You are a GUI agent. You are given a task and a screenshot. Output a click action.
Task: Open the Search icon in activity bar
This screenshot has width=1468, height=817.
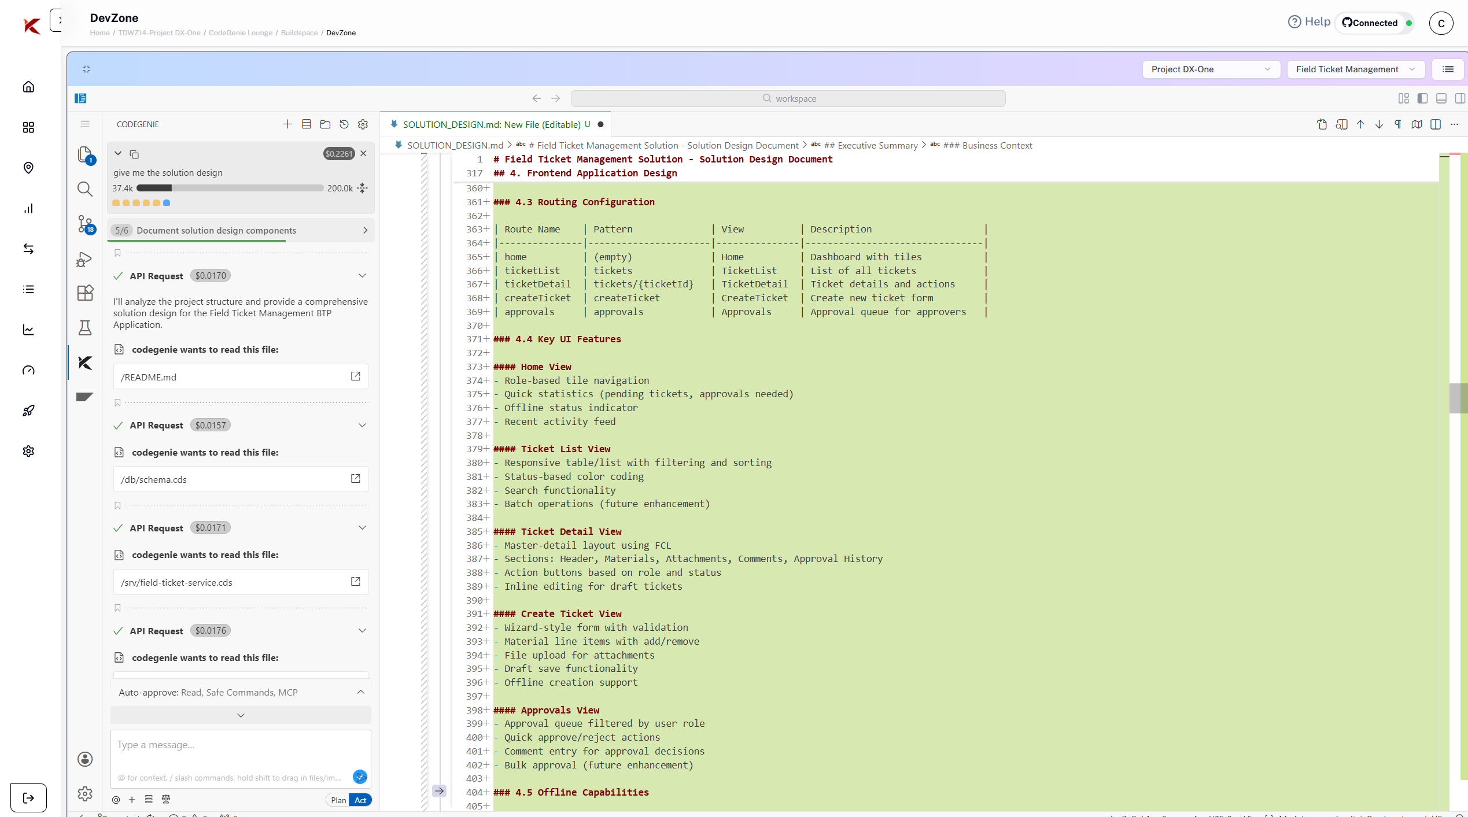(x=85, y=189)
